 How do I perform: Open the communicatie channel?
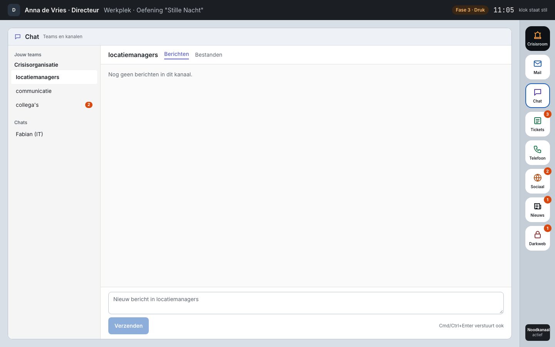[x=54, y=91]
